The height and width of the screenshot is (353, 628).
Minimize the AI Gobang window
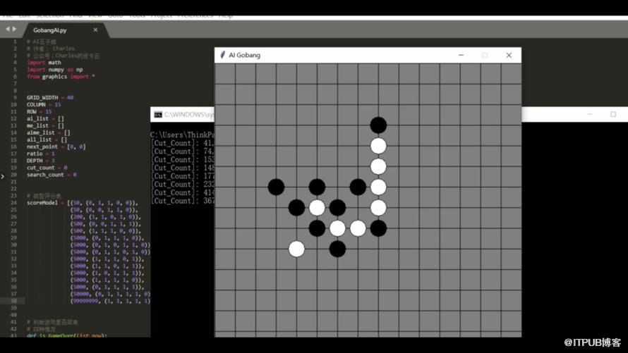click(461, 55)
